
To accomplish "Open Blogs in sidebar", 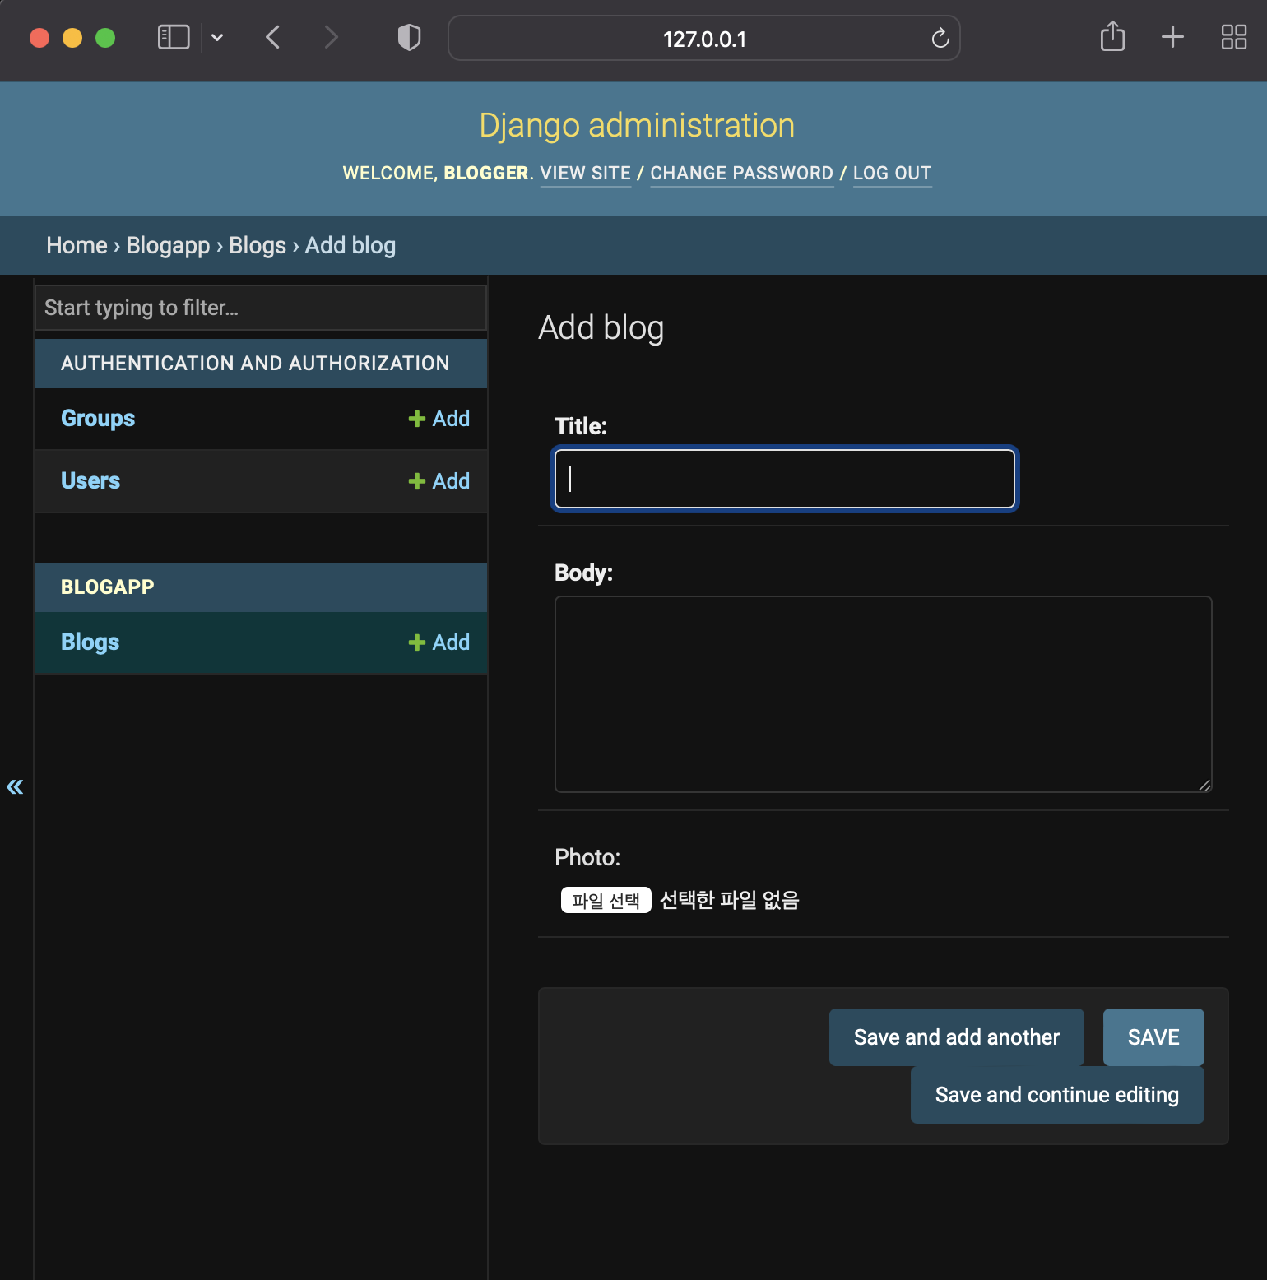I will [90, 642].
